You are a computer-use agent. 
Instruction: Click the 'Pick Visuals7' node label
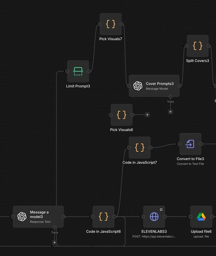click(111, 39)
